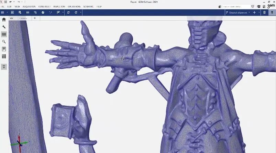Click the report page icon in left sidebar
This screenshot has height=153, width=276.
point(4,49)
